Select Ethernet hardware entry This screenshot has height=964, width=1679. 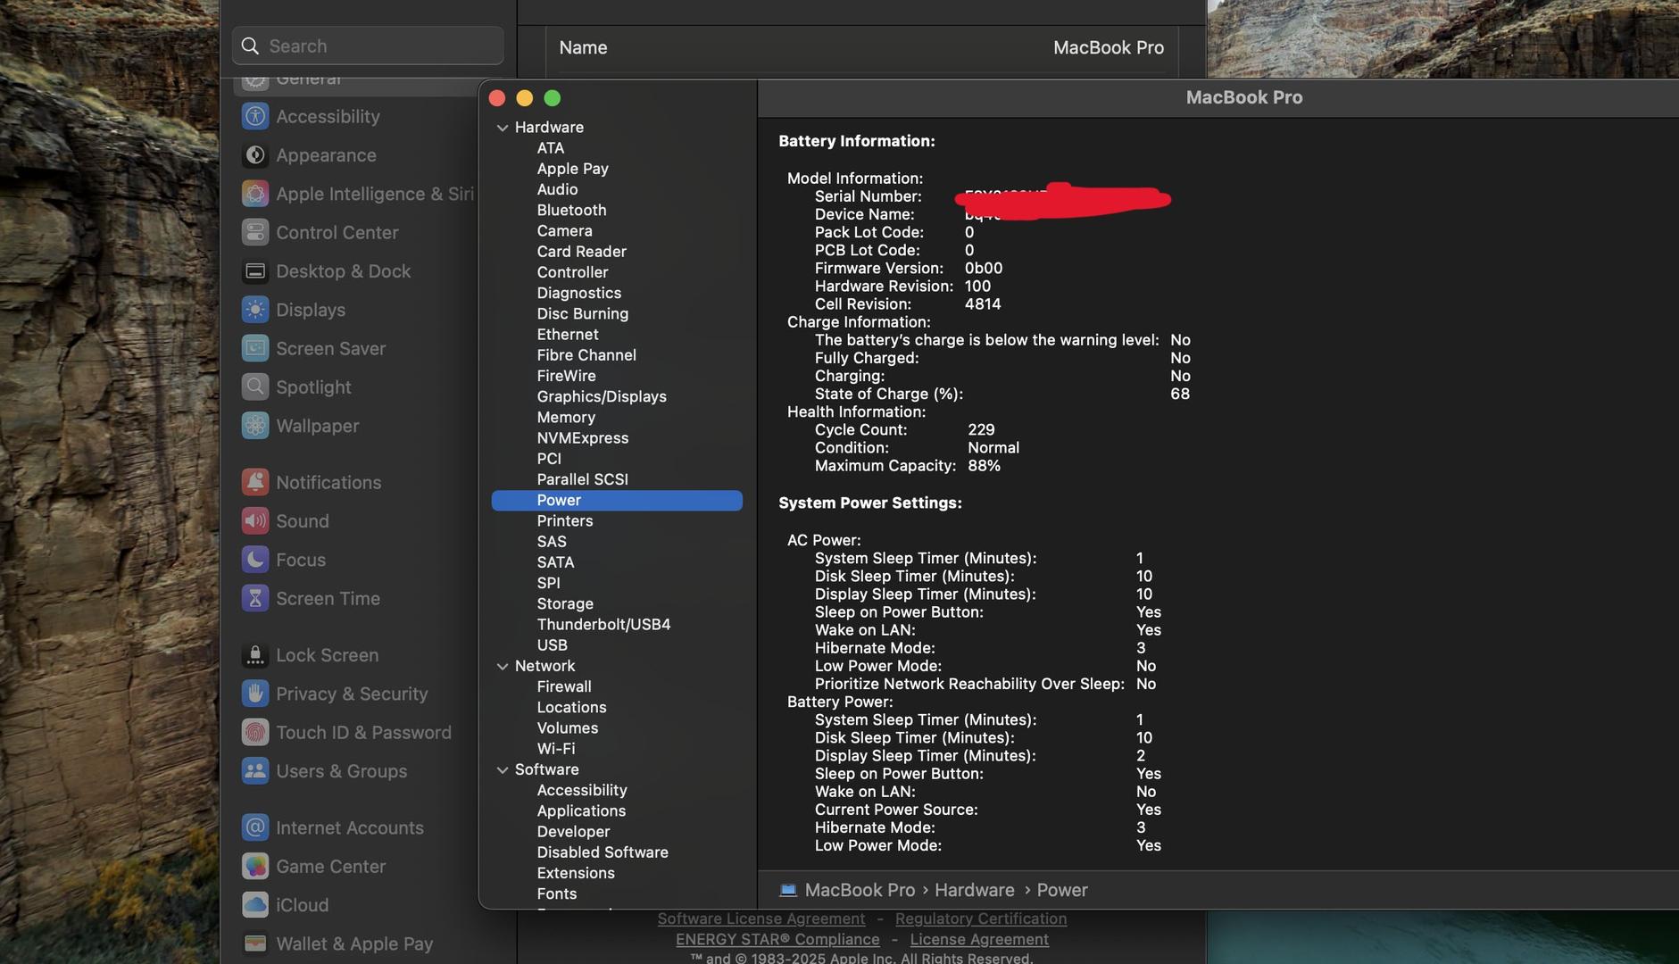[568, 334]
